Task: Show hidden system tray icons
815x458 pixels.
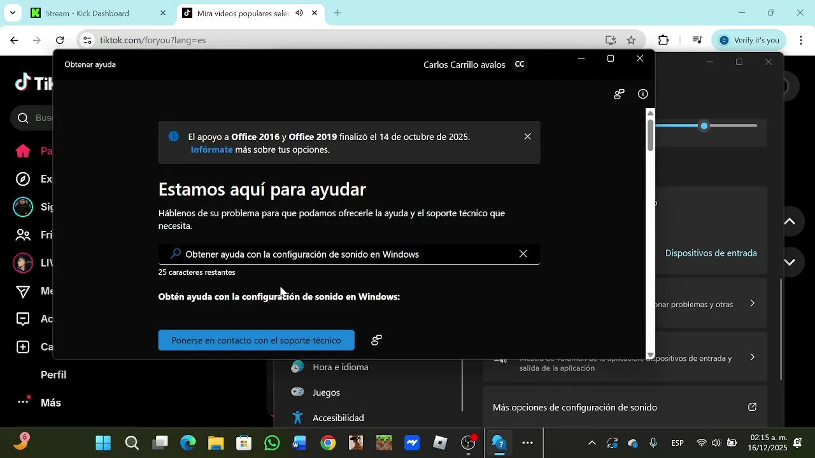Action: tap(592, 443)
